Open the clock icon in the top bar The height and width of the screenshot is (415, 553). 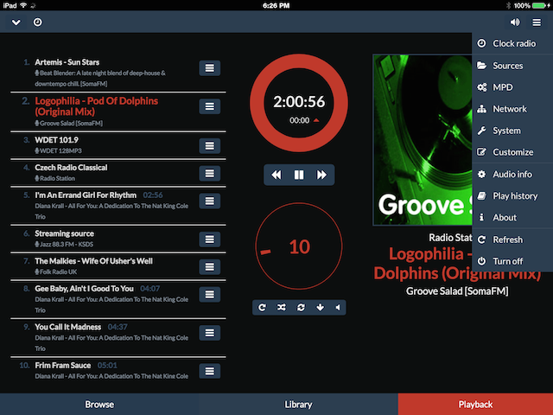coord(37,22)
